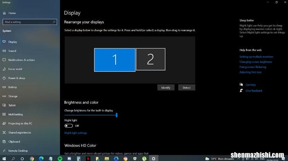Open Fixing screen flickering help link
The image size is (288, 161).
point(253,67)
